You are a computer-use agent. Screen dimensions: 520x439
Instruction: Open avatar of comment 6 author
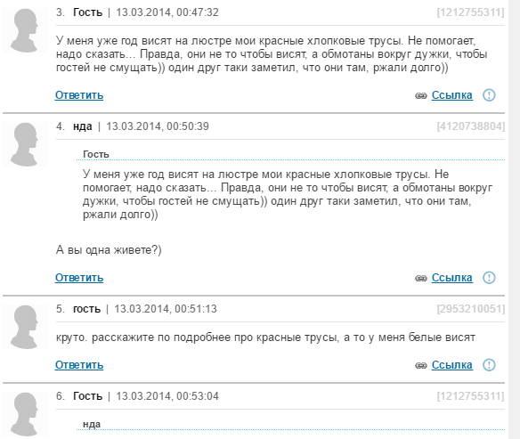click(x=25, y=414)
